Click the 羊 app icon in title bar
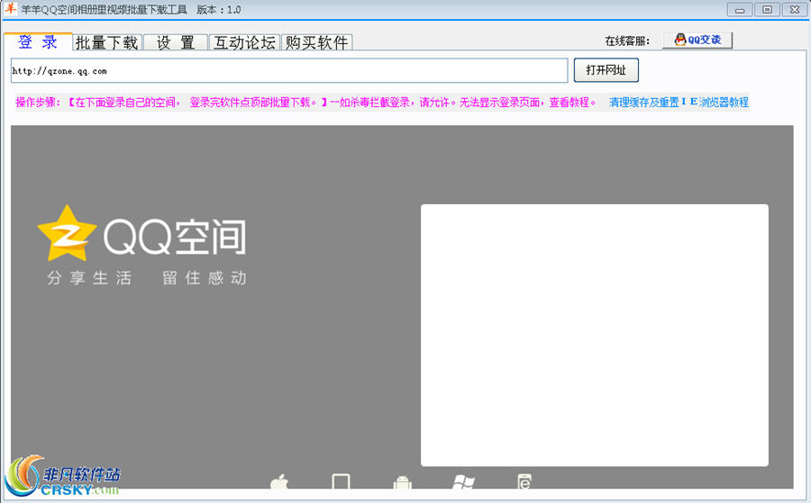 point(10,9)
